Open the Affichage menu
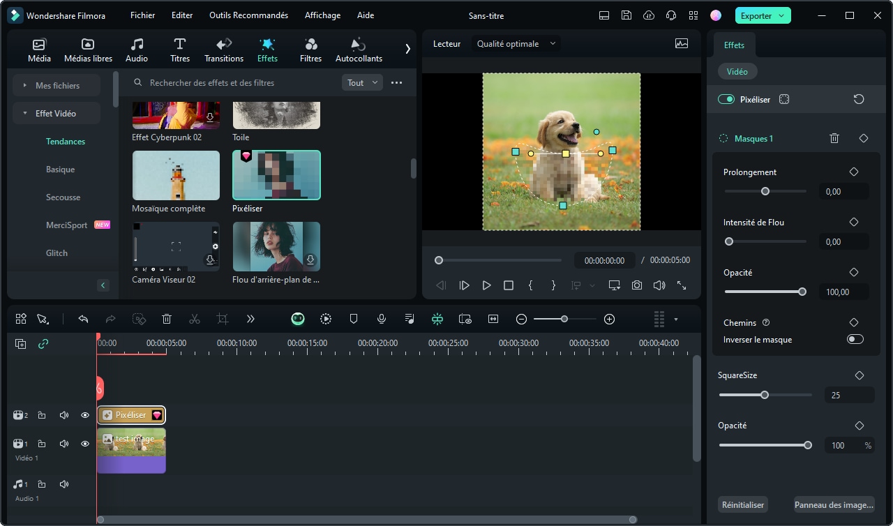 point(322,15)
